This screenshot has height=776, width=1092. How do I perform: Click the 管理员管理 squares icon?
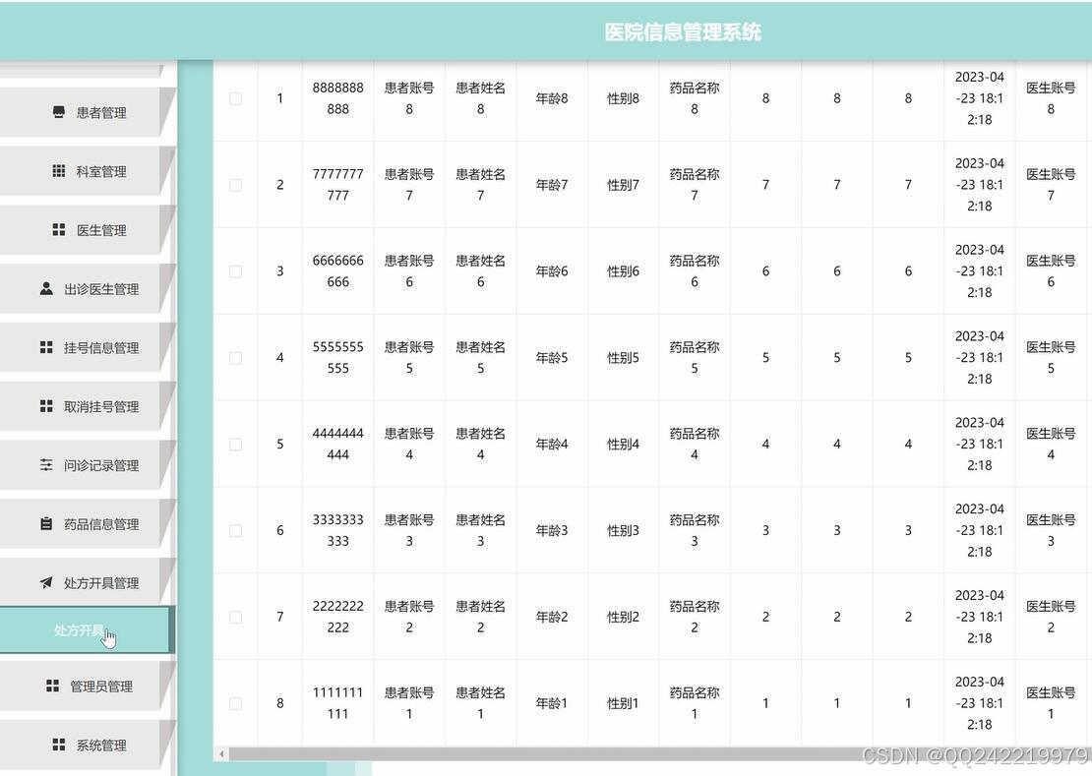51,686
